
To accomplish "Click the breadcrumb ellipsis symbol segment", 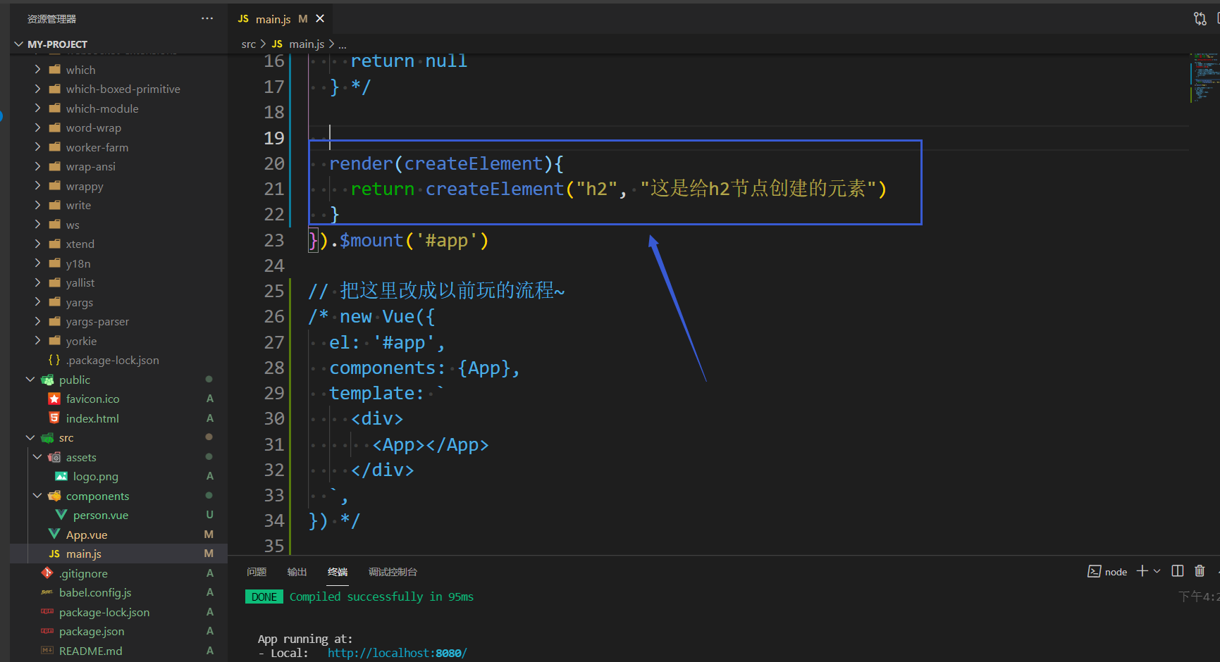I will click(343, 44).
